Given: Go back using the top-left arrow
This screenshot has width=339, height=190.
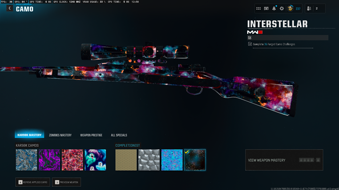Looking at the screenshot, I should click(x=9, y=8).
